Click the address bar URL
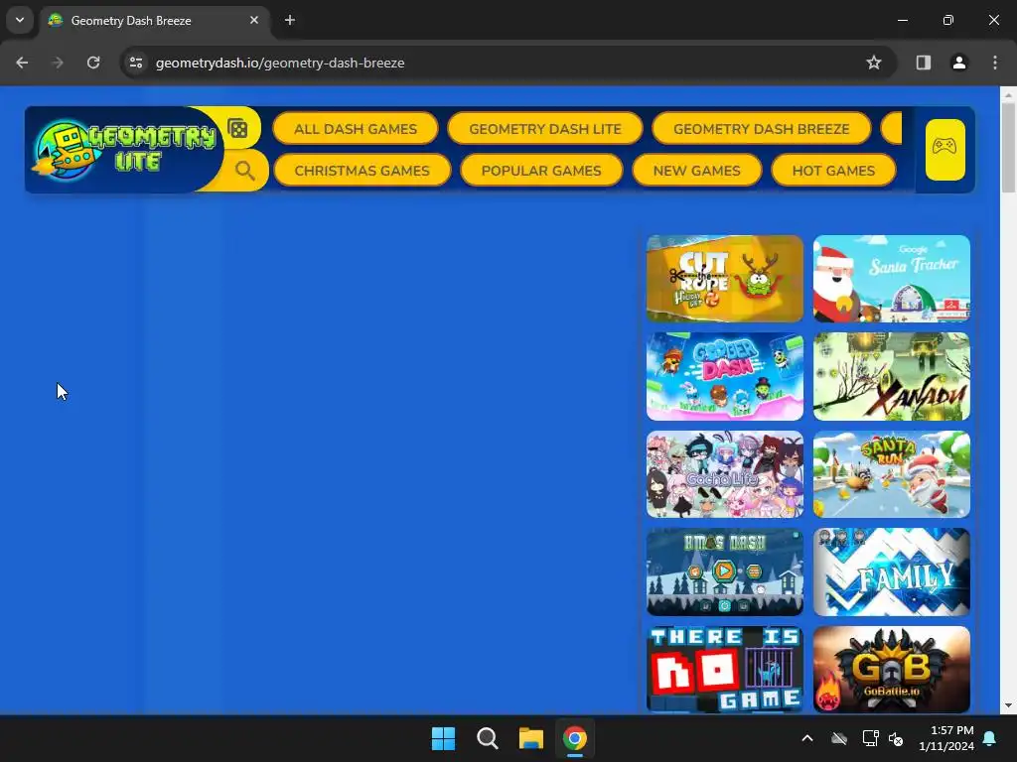 (280, 63)
